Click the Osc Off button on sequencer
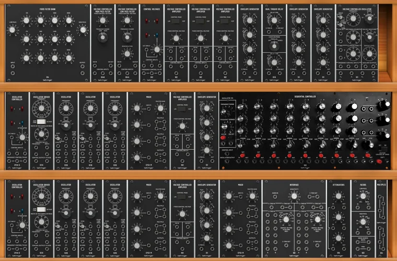The width and height of the screenshot is (397, 261). [231, 138]
